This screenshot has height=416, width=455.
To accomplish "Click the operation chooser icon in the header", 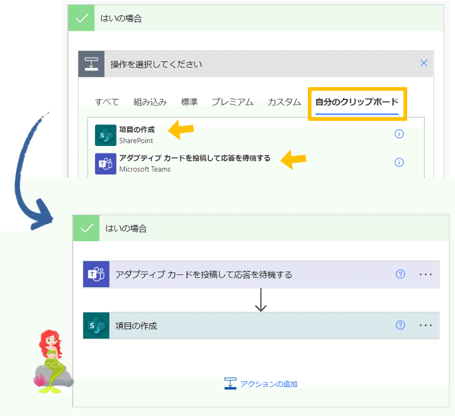I will [91, 64].
